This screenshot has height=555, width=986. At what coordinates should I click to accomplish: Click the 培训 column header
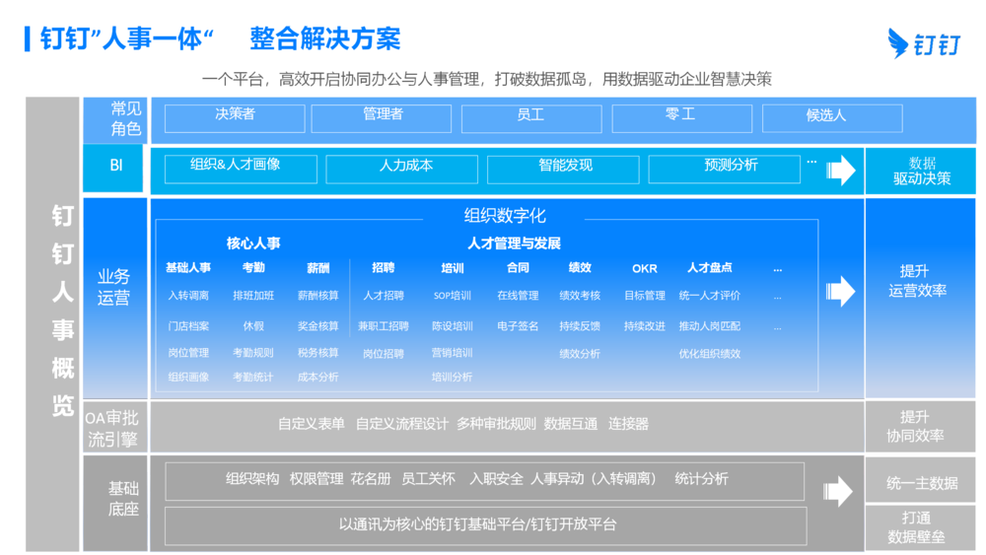tap(453, 268)
